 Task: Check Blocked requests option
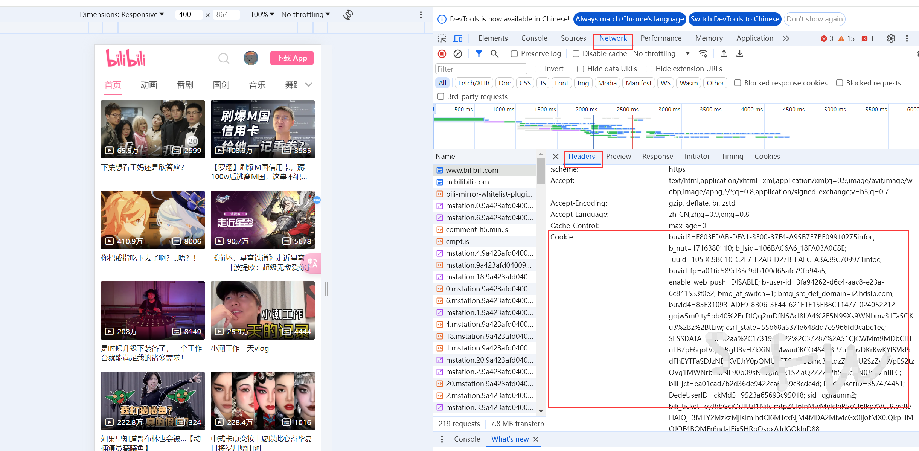[840, 83]
